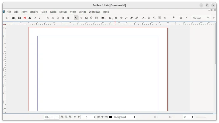
Task: Click the Save as PDF icon
Action: (40, 18)
